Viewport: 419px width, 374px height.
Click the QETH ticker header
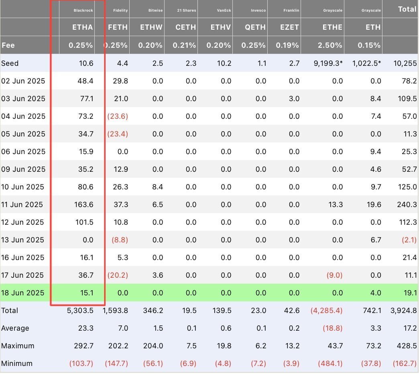[x=256, y=27]
